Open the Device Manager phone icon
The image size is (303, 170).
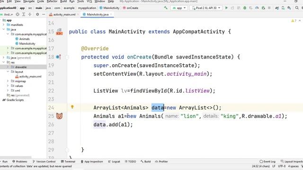tap(283, 8)
